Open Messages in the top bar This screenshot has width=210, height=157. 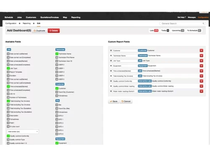192,17
